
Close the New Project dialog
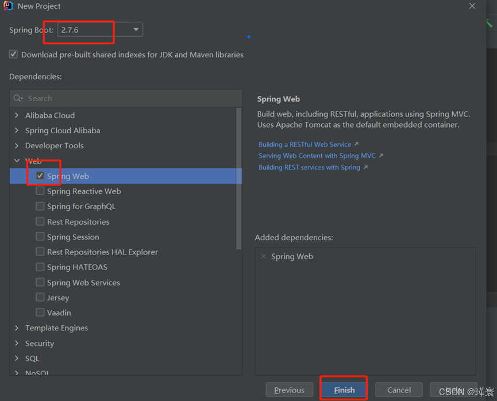click(x=472, y=6)
